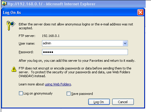Tick the Save password checkbox
The height and width of the screenshot is (112, 151).
coord(68,94)
